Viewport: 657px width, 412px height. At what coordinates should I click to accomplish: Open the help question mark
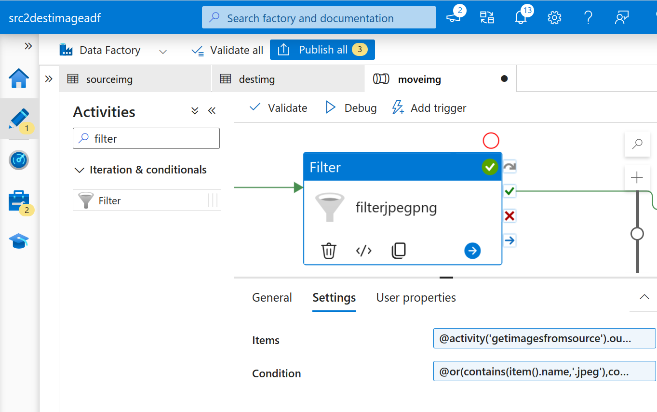588,18
